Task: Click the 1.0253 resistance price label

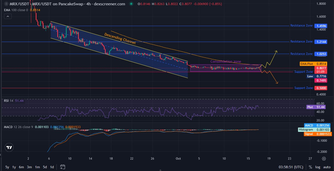Action: (x=321, y=54)
